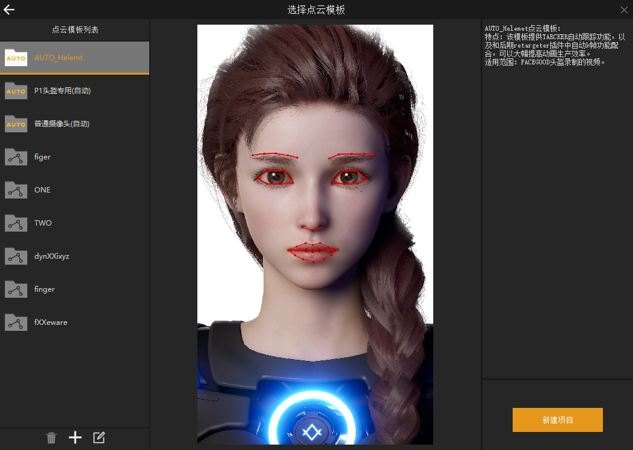This screenshot has width=633, height=450.
Task: Select the AUTO_Helemt template name
Action: tap(58, 58)
